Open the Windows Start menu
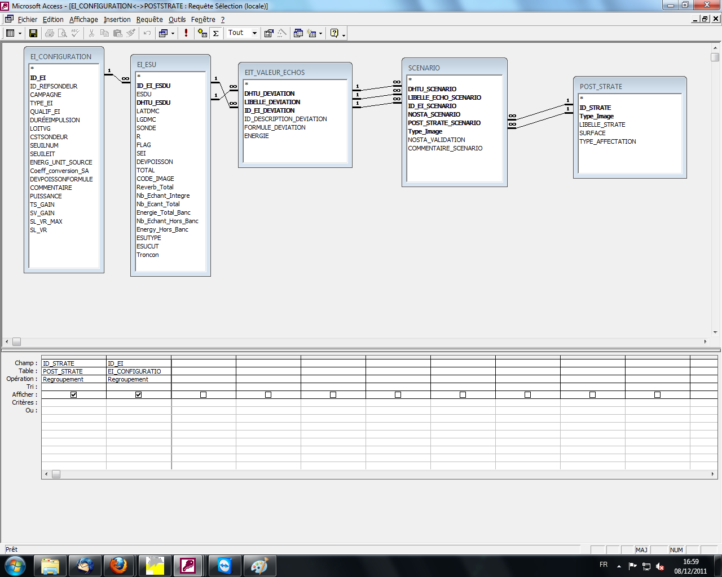 15,565
